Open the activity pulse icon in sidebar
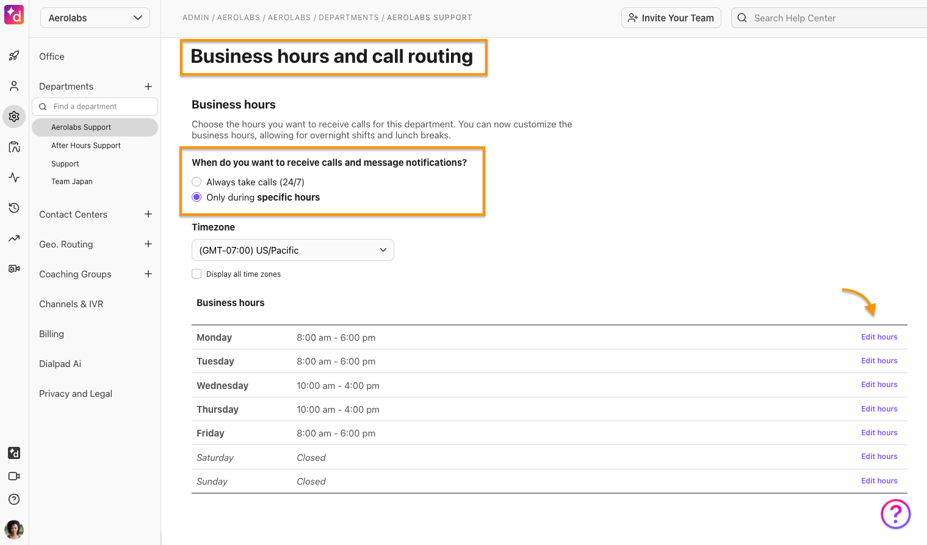927x545 pixels. (14, 177)
